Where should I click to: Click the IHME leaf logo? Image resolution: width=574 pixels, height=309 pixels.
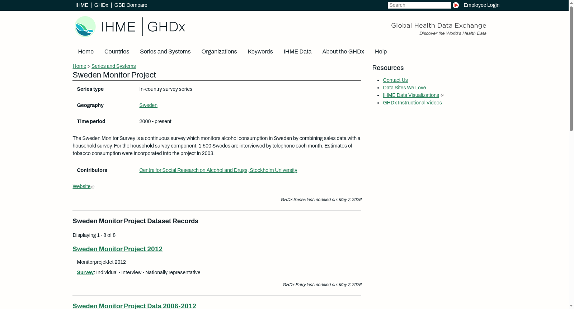click(85, 27)
